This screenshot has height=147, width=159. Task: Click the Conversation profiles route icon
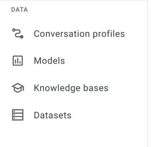(x=18, y=33)
